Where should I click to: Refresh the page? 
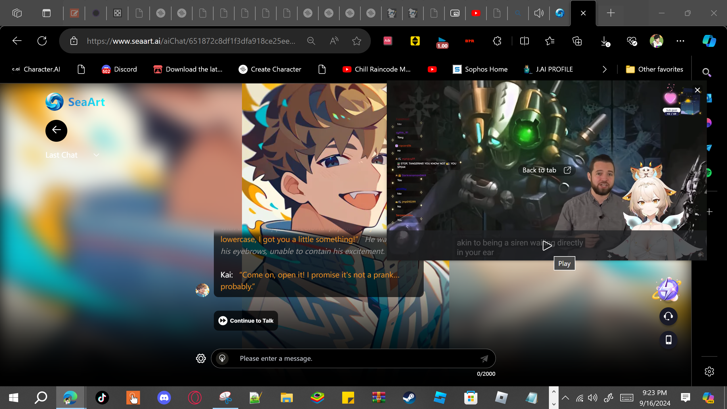(x=42, y=41)
